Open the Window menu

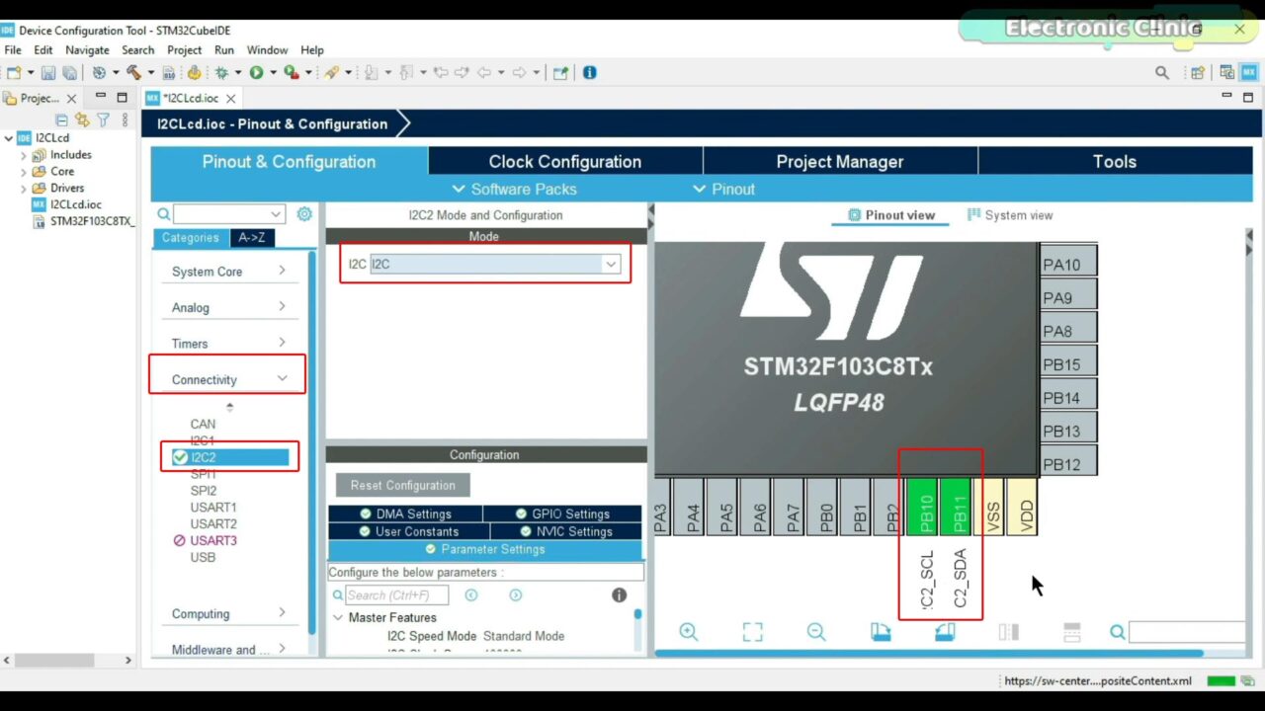tap(267, 49)
